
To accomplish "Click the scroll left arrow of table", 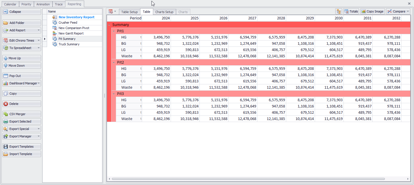I will (x=109, y=179).
